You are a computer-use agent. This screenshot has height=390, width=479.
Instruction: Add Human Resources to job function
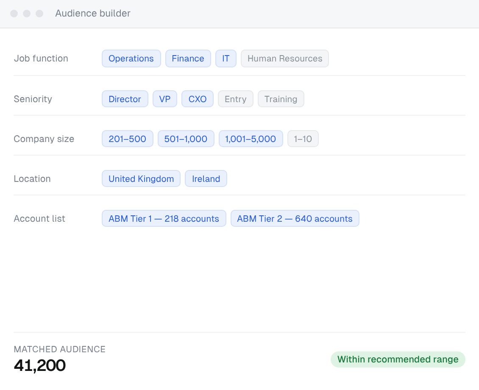285,58
